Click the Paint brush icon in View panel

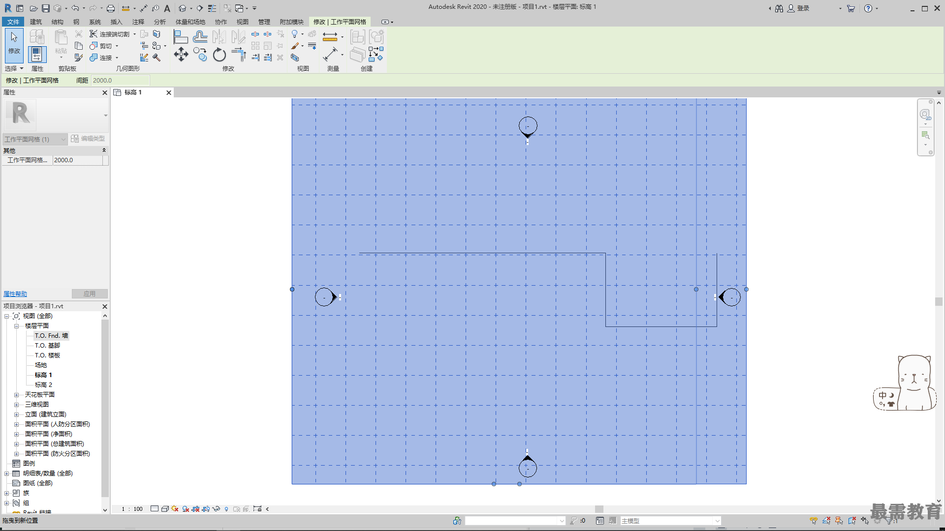click(295, 46)
